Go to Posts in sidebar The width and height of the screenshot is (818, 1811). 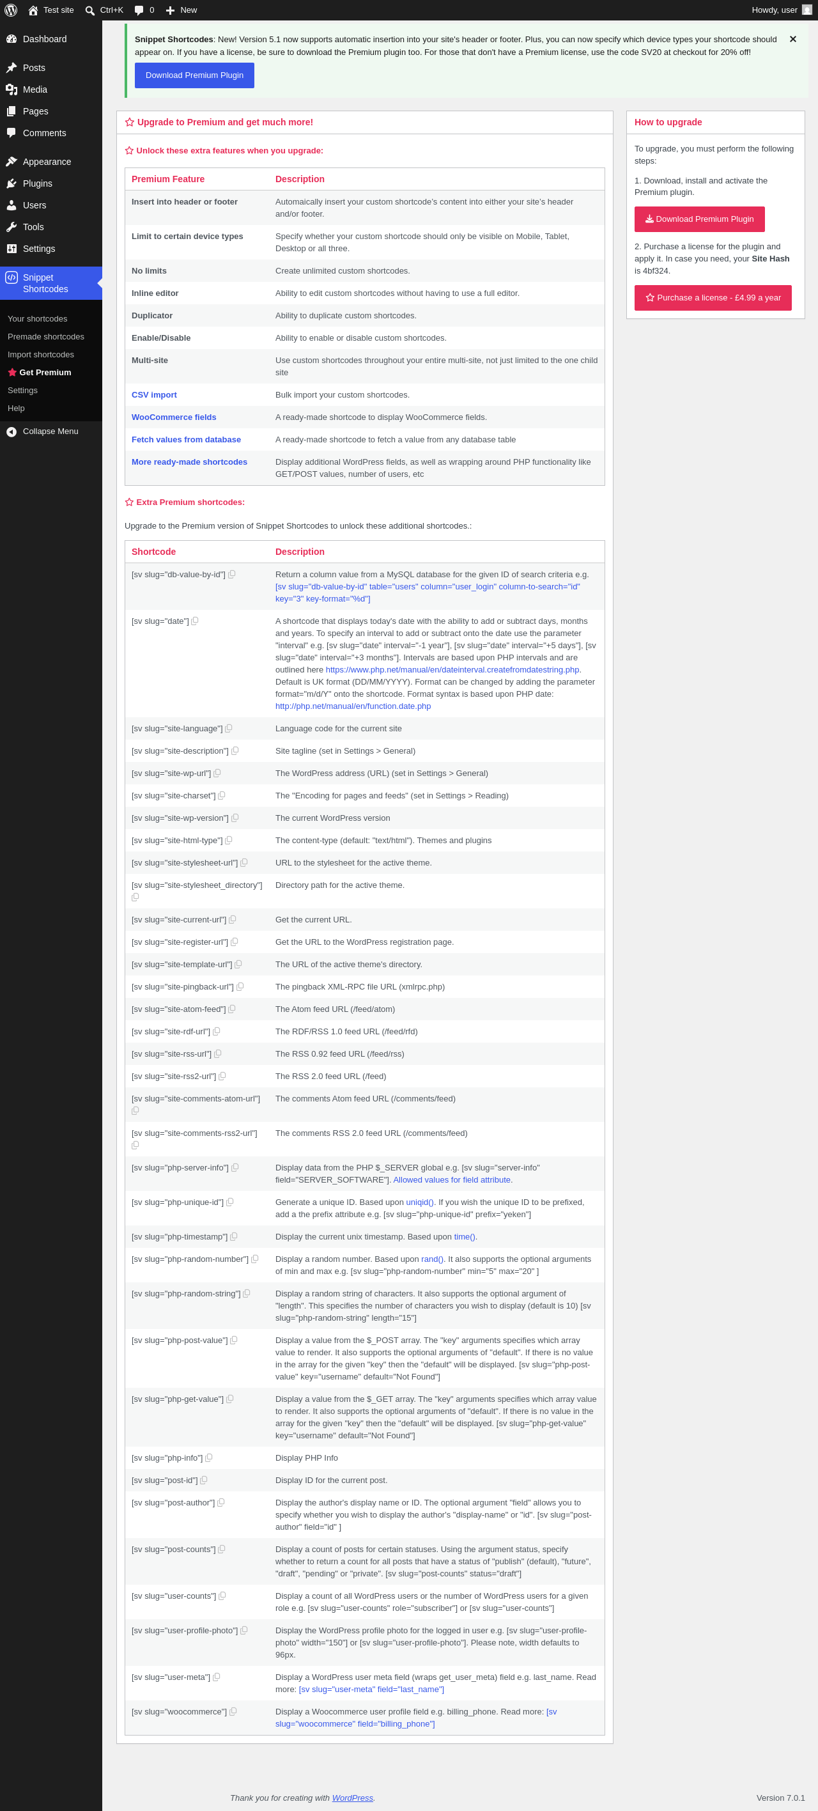pyautogui.click(x=50, y=68)
